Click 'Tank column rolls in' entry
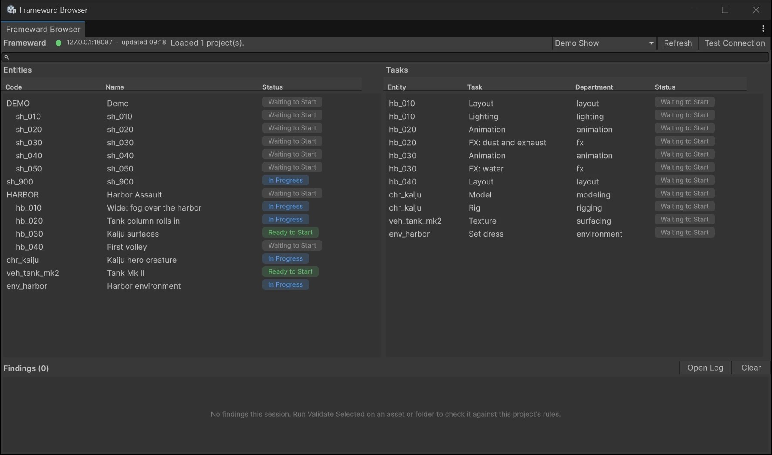The image size is (772, 455). (143, 221)
